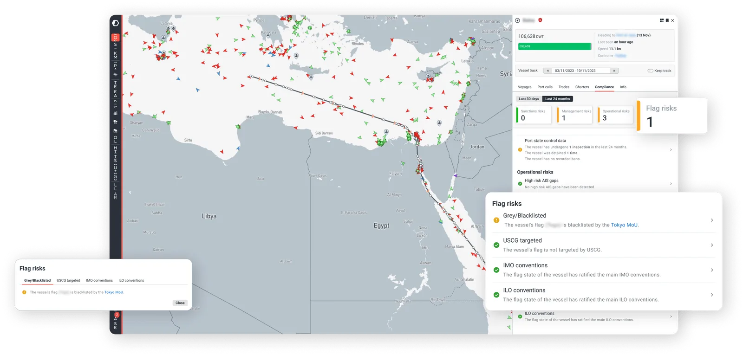Click the blurred Heading to destination link
This screenshot has height=355, width=743.
pos(626,35)
